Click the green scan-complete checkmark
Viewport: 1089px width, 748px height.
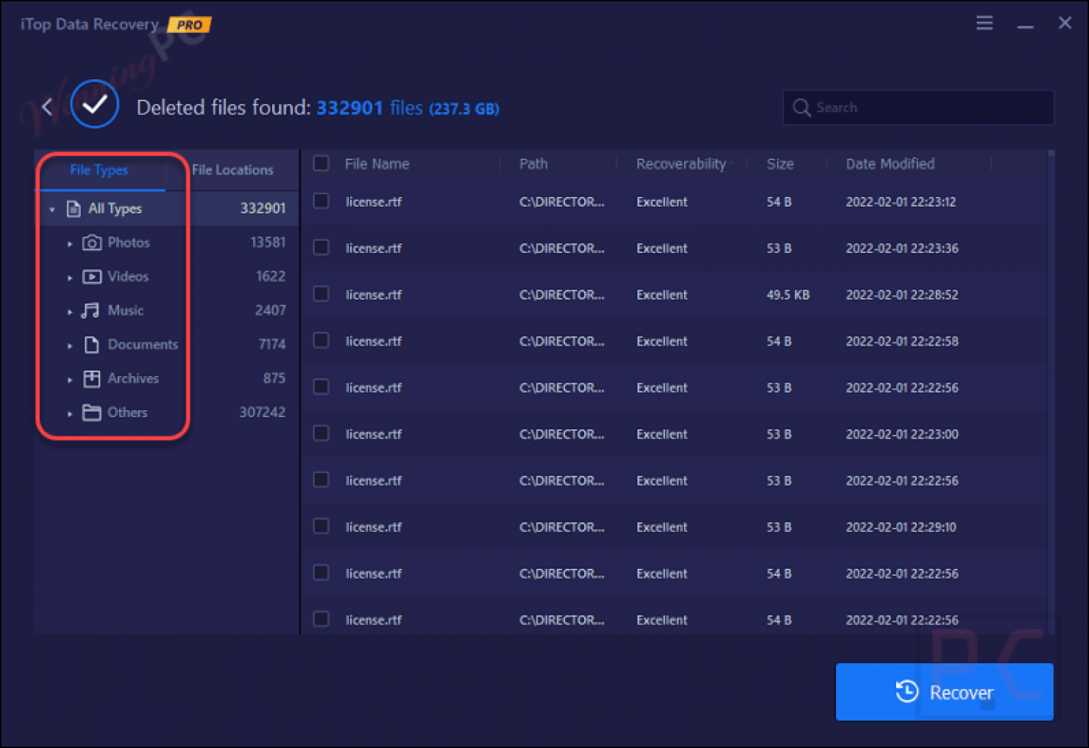[x=94, y=103]
